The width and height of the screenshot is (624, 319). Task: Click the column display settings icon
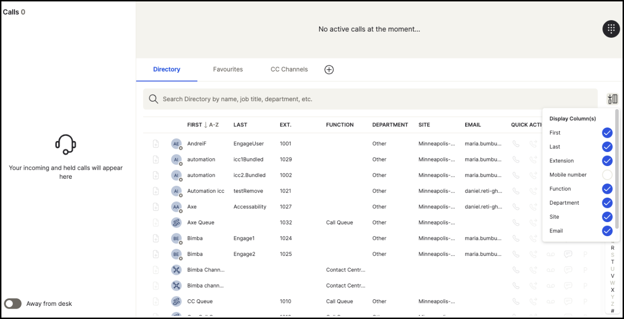[x=612, y=99]
